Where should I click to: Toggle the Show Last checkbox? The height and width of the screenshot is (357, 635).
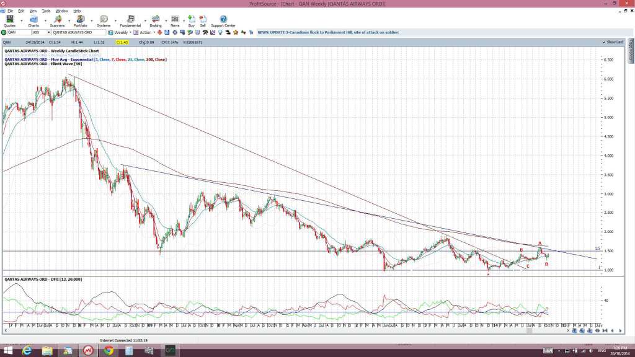[x=604, y=42]
